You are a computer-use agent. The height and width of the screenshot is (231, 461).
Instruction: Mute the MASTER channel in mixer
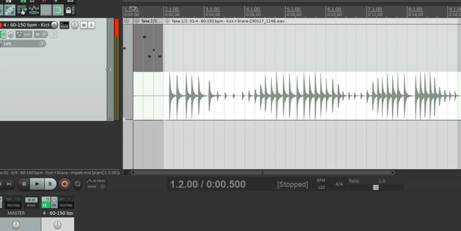9,199
